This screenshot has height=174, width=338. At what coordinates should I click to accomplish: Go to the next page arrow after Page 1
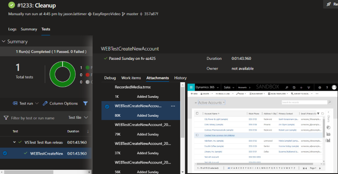(320, 168)
